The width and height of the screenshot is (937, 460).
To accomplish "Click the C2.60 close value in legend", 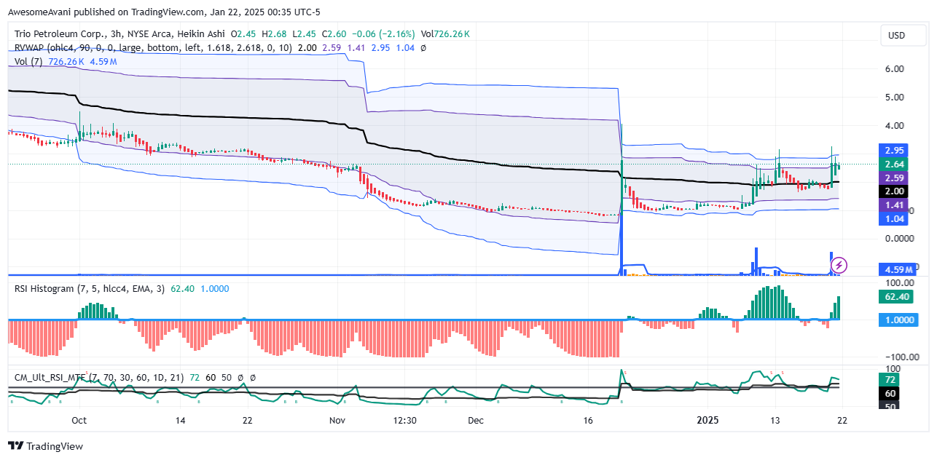I will 334,34.
